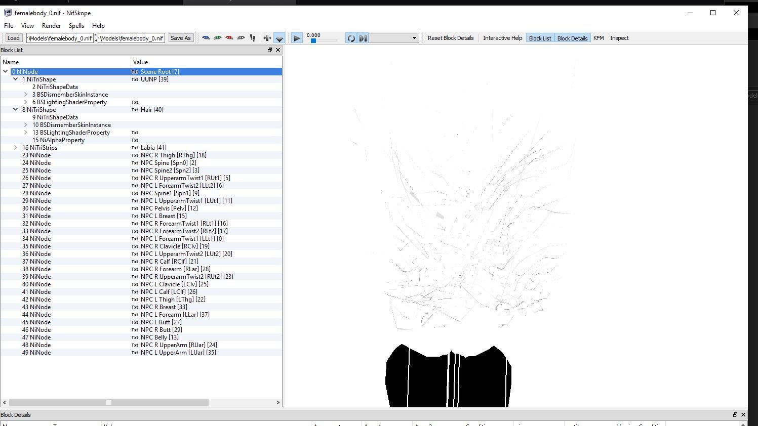The image size is (758, 426).
Task: Click Reset Block Details
Action: tap(451, 38)
